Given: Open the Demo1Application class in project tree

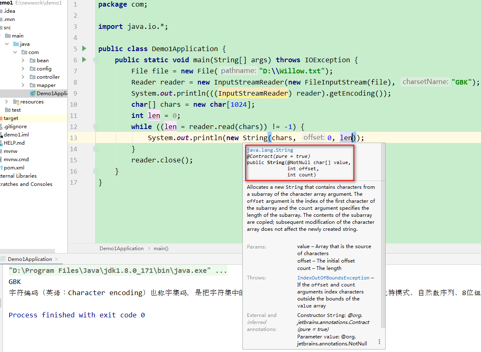Looking at the screenshot, I should [48, 94].
